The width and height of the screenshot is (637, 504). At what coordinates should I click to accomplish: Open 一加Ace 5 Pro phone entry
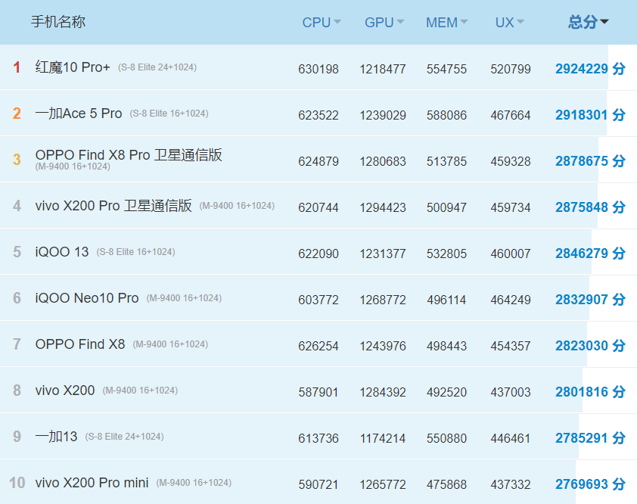point(79,114)
